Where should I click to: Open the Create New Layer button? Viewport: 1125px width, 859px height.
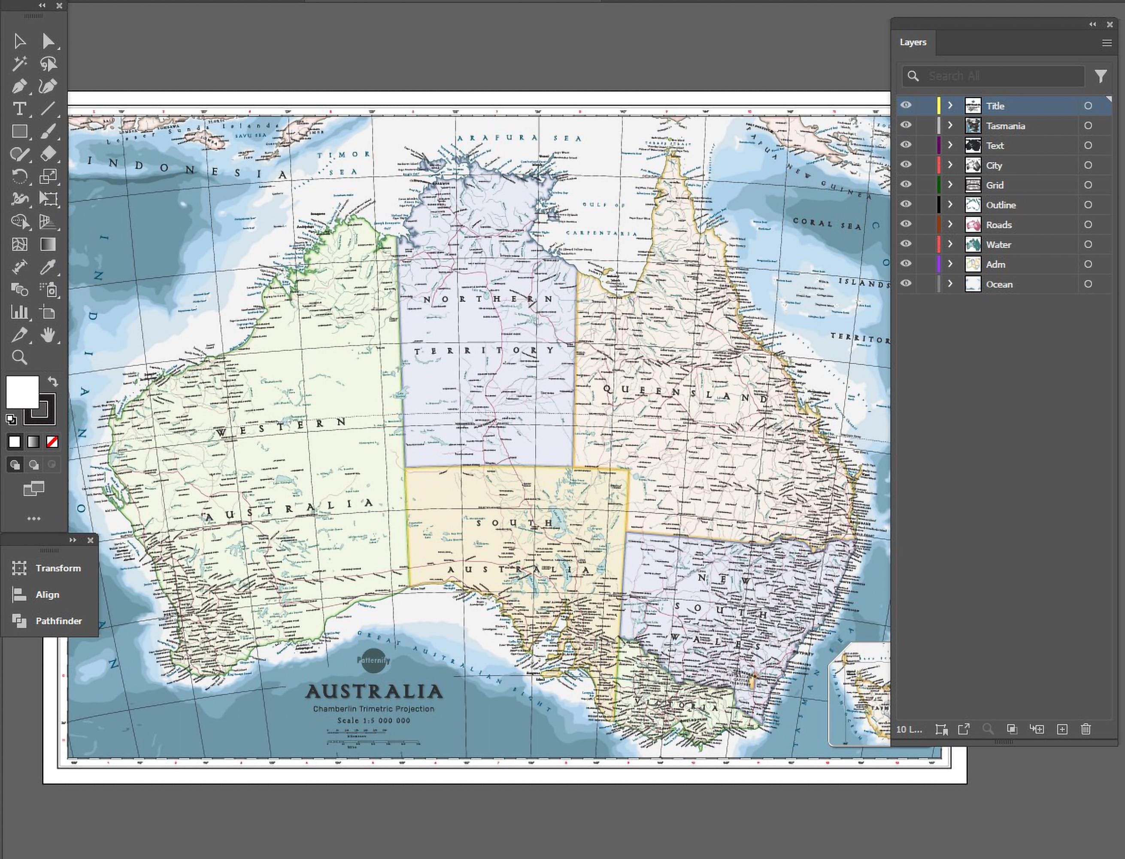pos(1062,730)
